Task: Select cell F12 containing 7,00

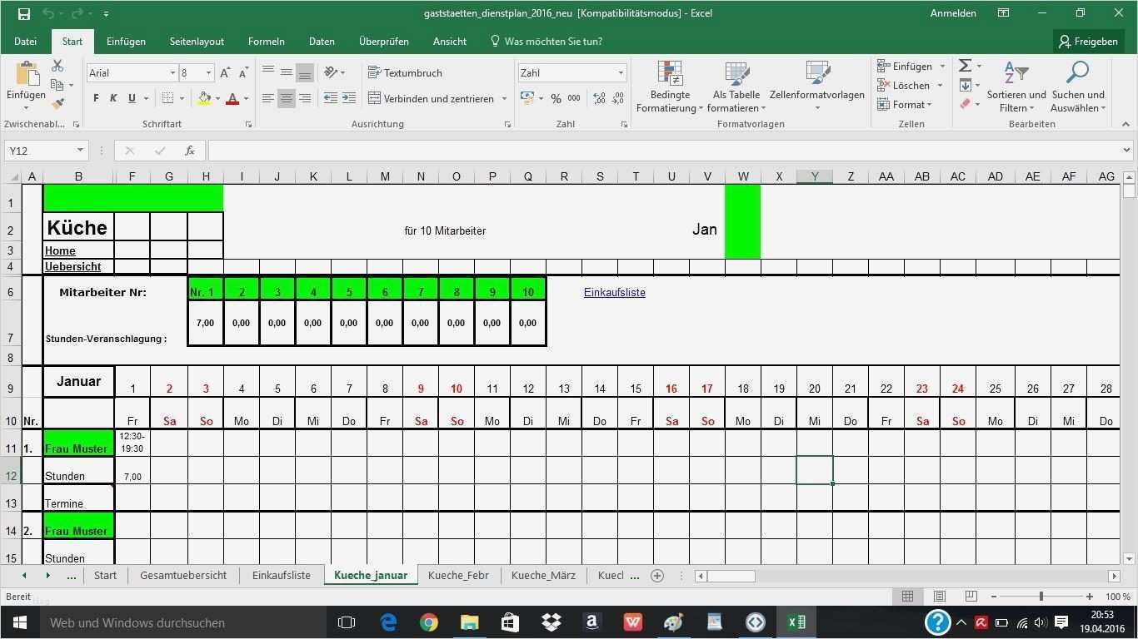Action: pos(132,476)
